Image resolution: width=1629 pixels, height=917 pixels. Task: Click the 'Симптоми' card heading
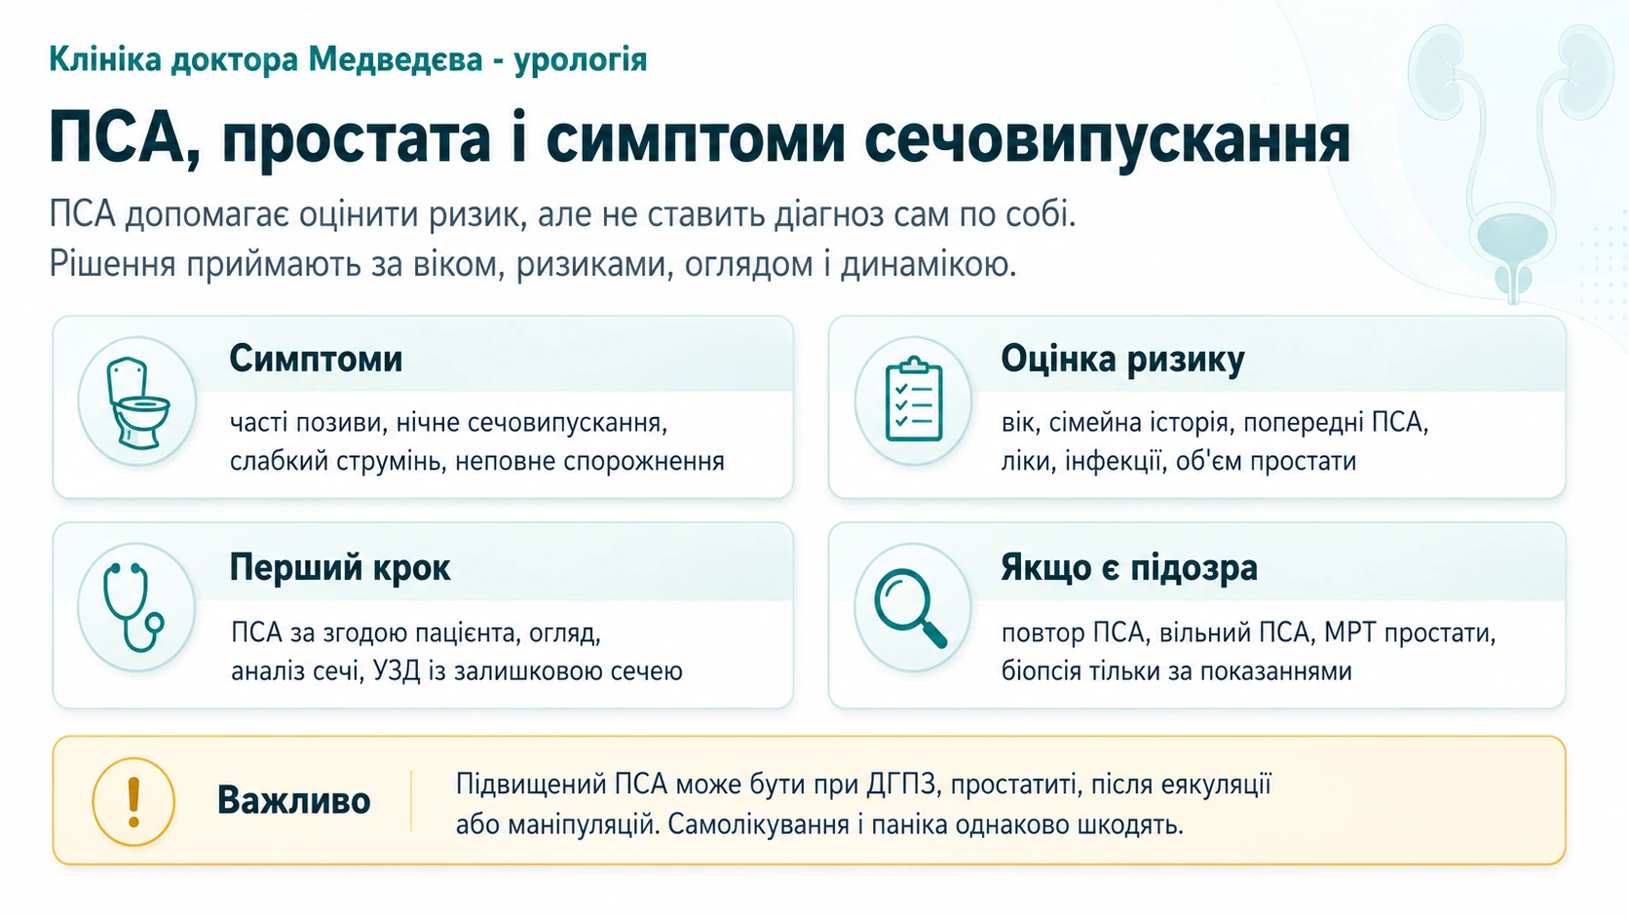click(316, 359)
